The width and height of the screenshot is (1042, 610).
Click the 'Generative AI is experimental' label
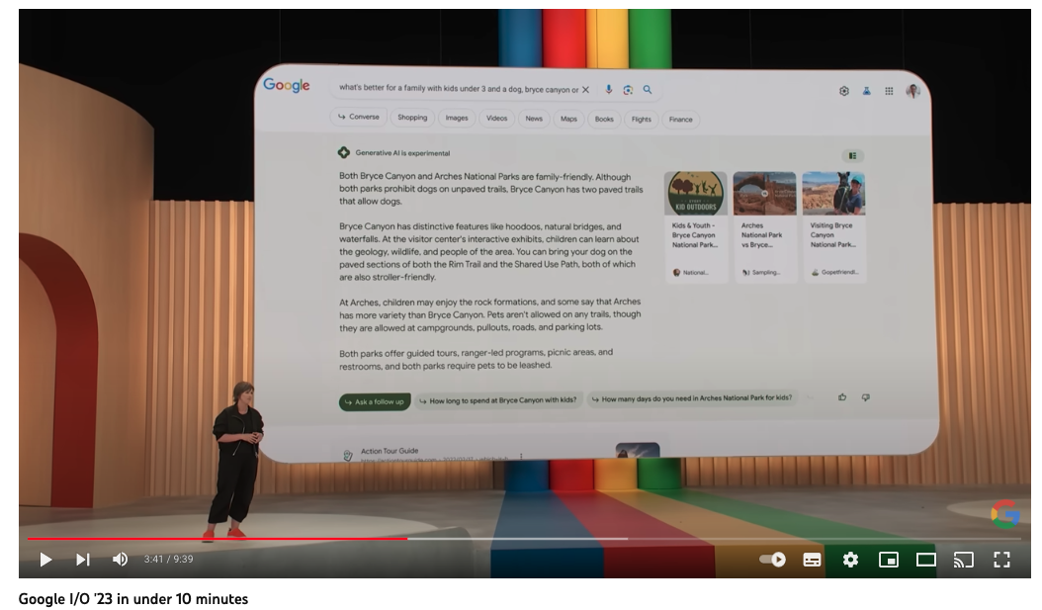click(402, 153)
